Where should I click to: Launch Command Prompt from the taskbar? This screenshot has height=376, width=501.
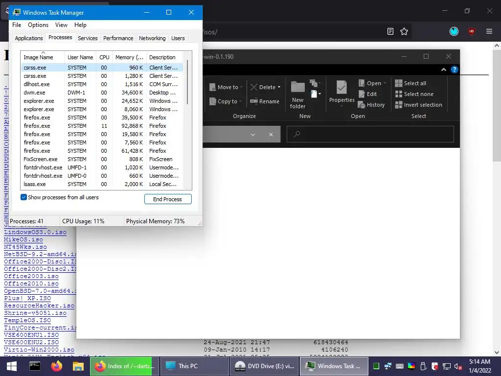[35, 366]
